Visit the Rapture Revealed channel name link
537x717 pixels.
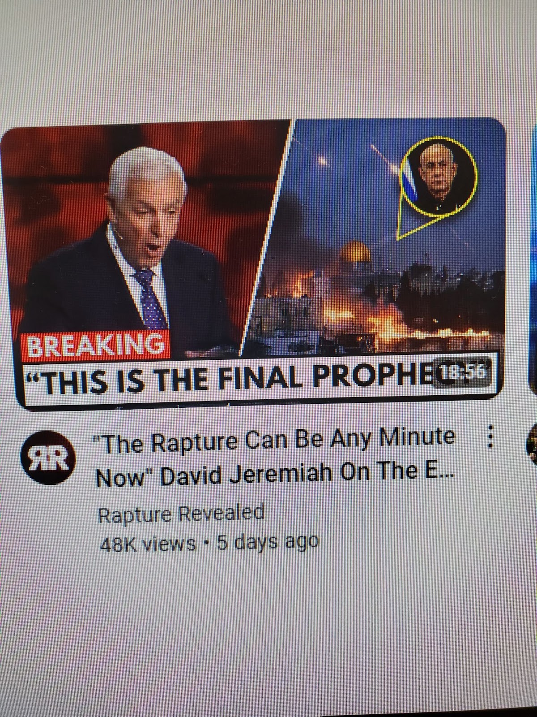(x=181, y=514)
